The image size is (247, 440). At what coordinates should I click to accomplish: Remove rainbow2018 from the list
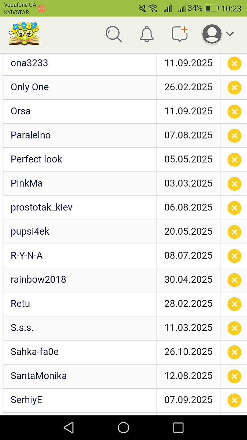click(x=234, y=280)
